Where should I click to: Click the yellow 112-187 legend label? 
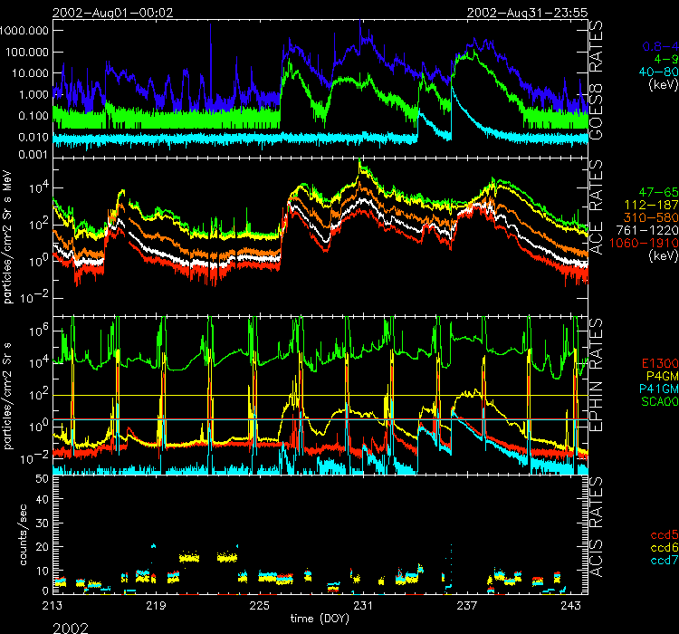654,206
